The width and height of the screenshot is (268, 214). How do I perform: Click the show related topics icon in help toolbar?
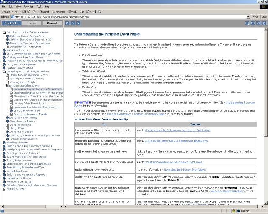(247, 23)
